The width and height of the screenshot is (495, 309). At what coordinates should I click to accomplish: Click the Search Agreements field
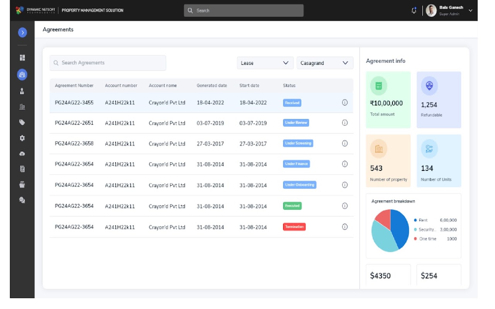(108, 63)
